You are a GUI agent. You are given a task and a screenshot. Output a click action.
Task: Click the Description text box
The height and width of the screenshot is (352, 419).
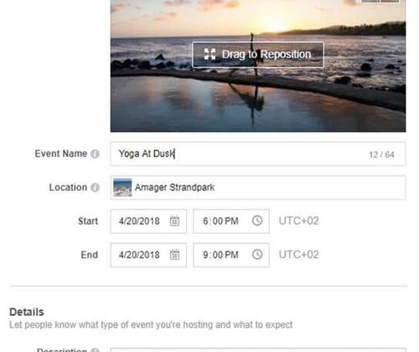click(x=258, y=350)
